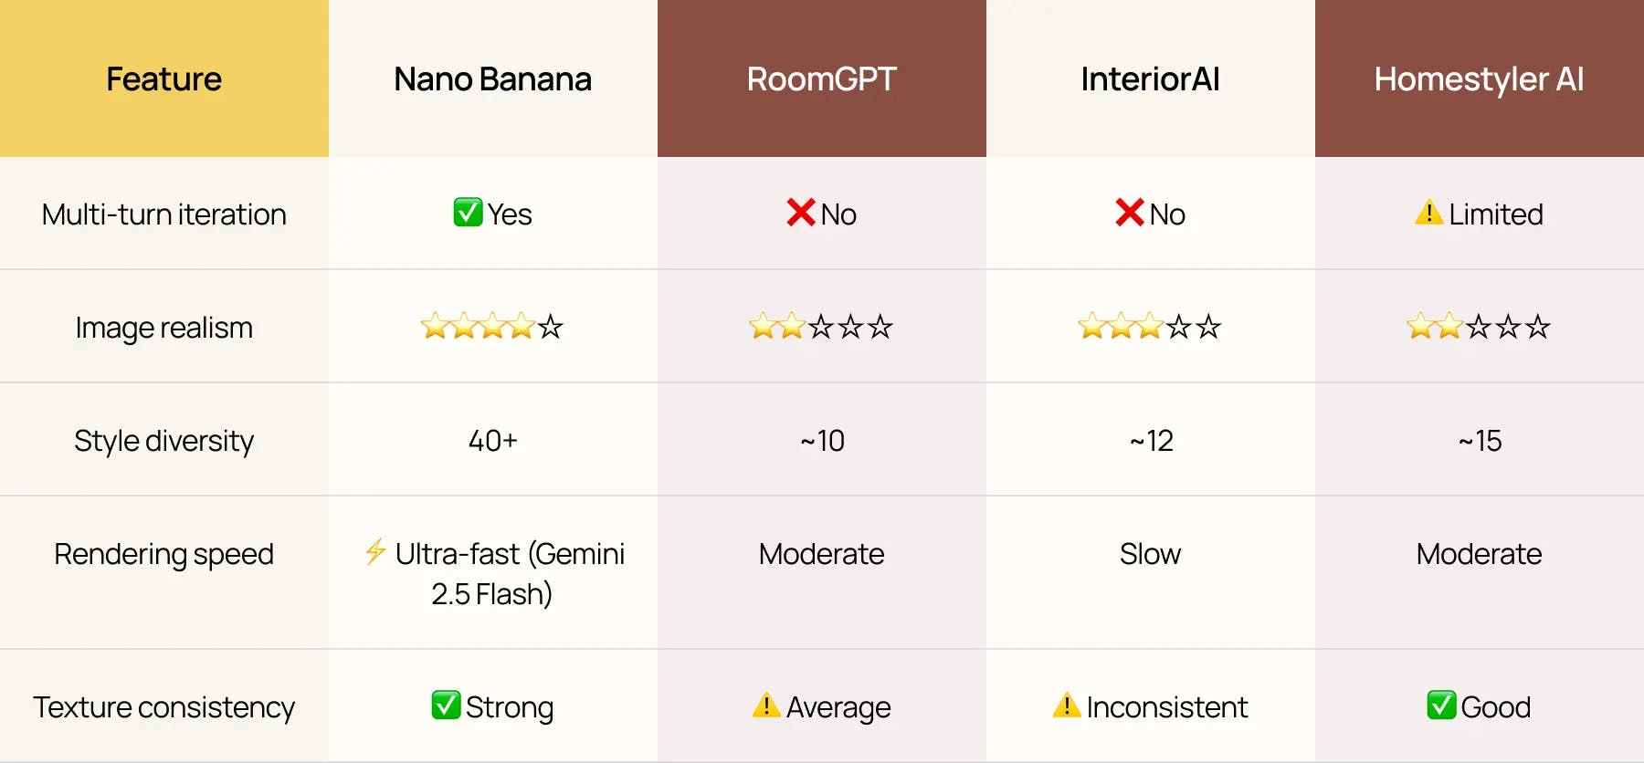Click the Rendering speed row label
The width and height of the screenshot is (1644, 763).
(164, 554)
